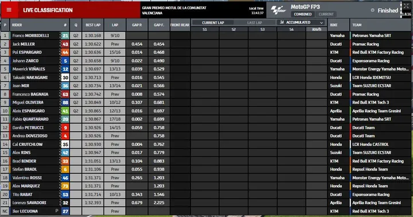Click number badge 27 for Lecuona
The height and width of the screenshot is (217, 413).
click(x=65, y=211)
